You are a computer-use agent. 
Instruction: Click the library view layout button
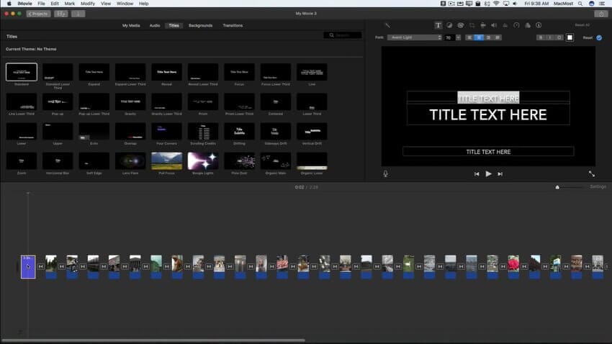(60, 14)
